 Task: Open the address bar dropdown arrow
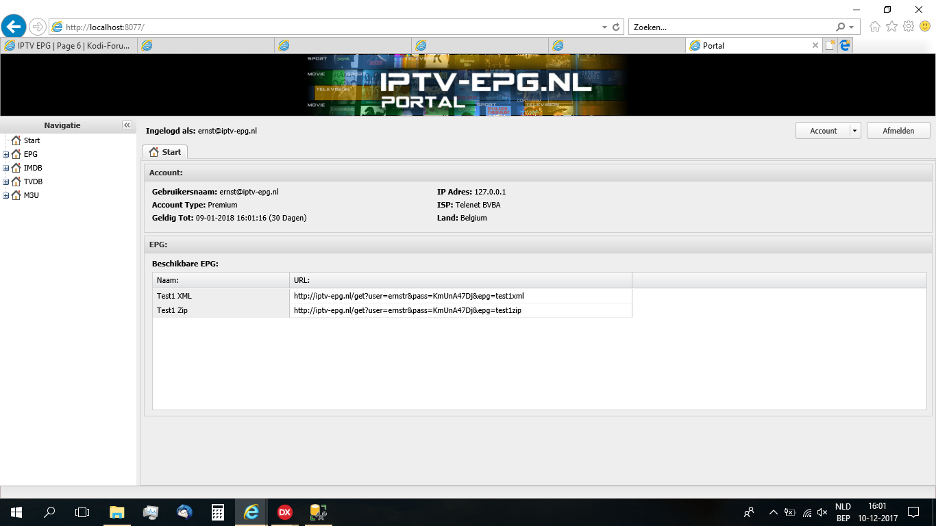(604, 27)
